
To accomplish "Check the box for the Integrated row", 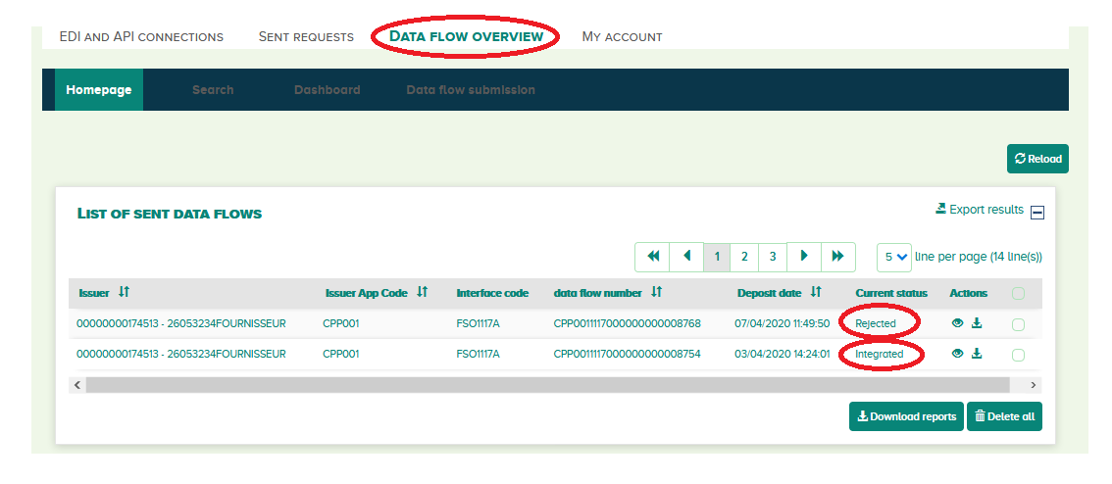I will point(1018,355).
